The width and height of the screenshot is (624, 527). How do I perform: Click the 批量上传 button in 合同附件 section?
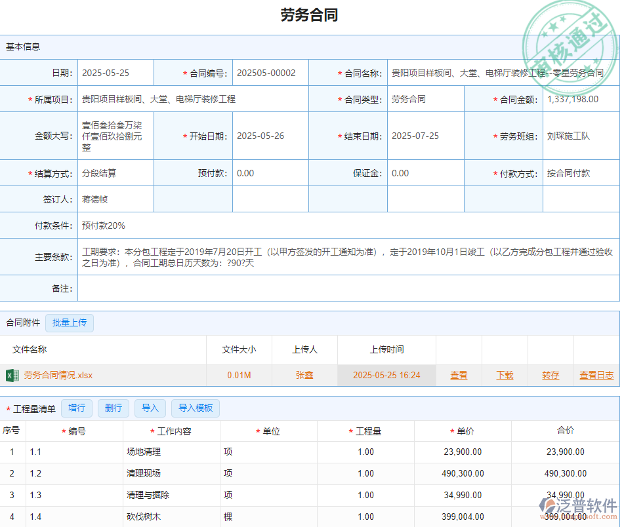(x=70, y=322)
